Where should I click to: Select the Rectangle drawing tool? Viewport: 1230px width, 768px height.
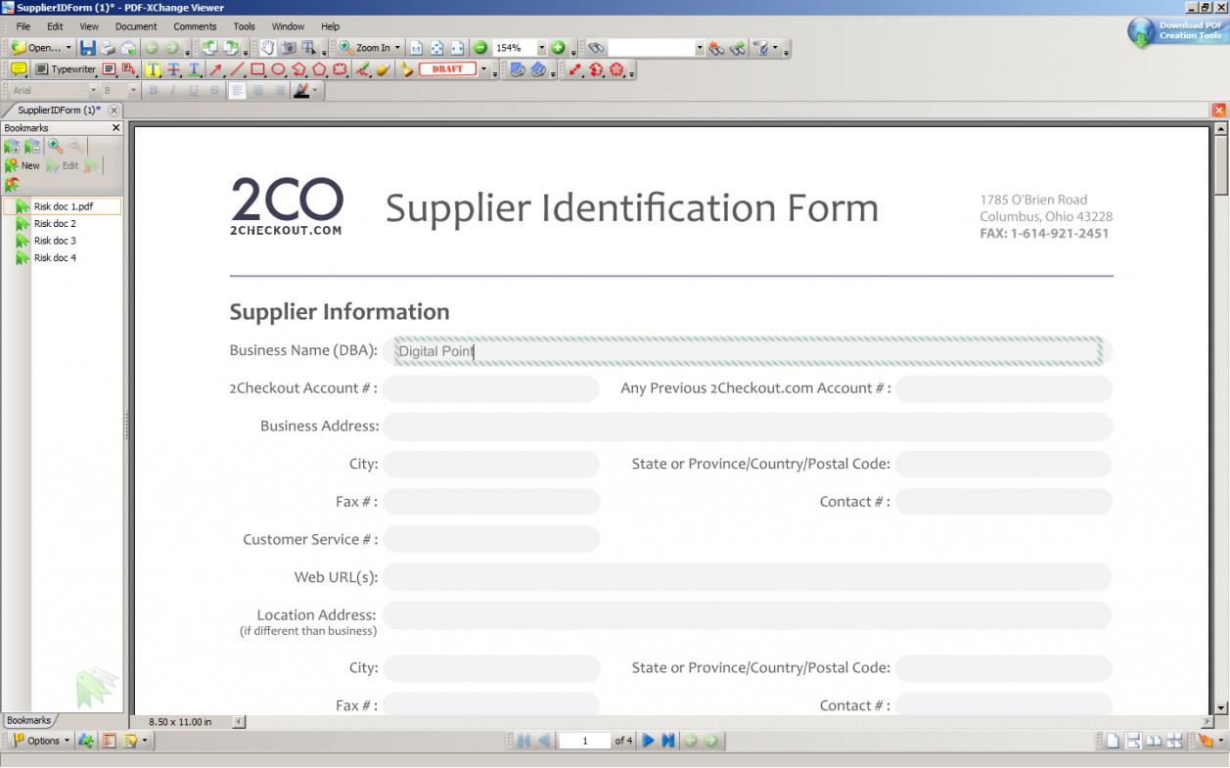257,69
